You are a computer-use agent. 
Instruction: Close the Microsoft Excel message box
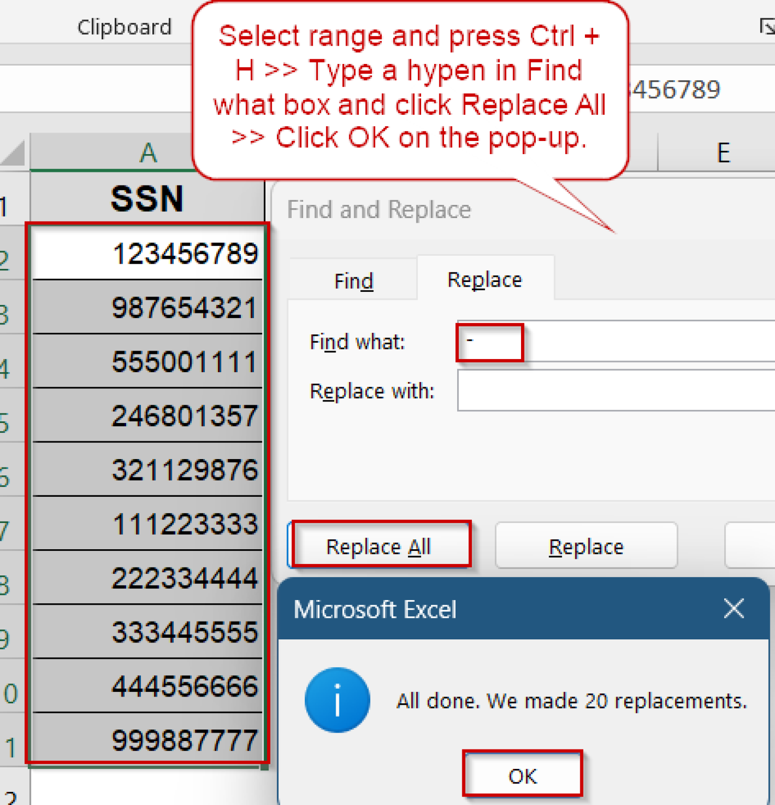pos(733,609)
